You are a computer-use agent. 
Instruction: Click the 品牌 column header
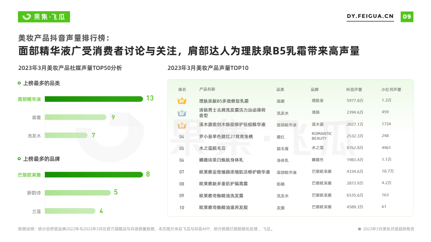pyautogui.click(x=314, y=90)
